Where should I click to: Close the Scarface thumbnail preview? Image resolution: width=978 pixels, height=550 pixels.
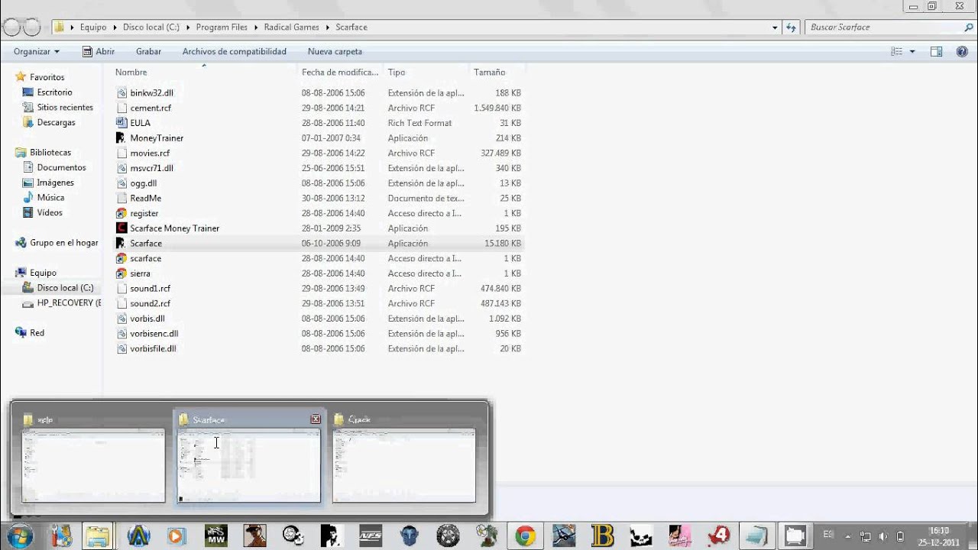click(316, 419)
